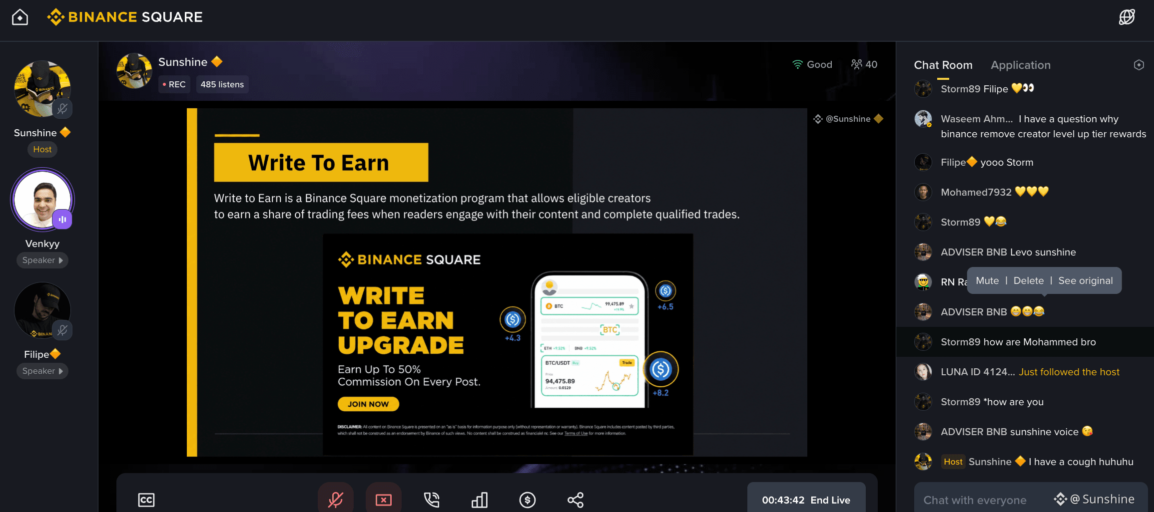Select See original in message popup
Image resolution: width=1154 pixels, height=512 pixels.
1086,280
